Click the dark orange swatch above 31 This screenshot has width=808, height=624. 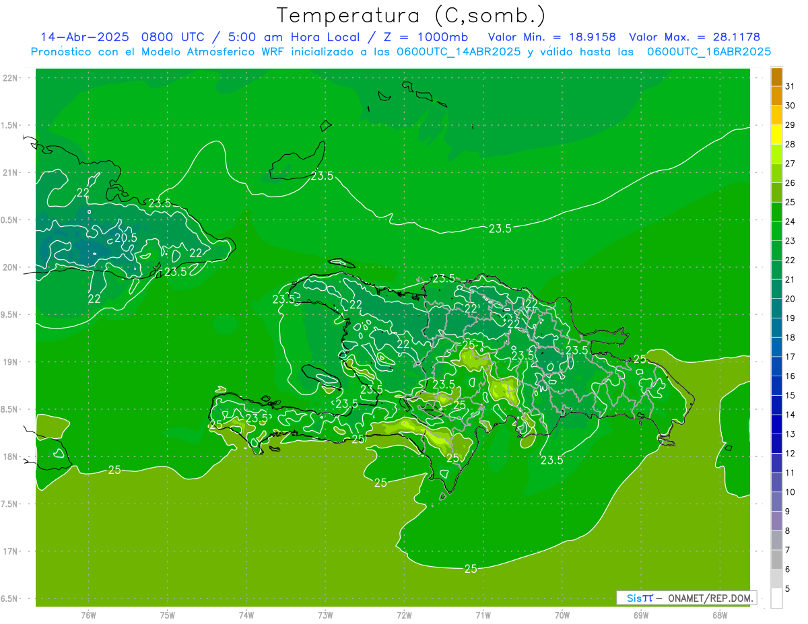(776, 77)
